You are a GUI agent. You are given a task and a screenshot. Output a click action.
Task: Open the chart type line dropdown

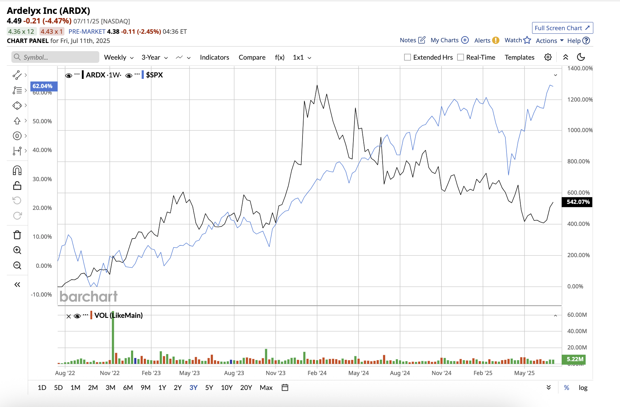183,57
